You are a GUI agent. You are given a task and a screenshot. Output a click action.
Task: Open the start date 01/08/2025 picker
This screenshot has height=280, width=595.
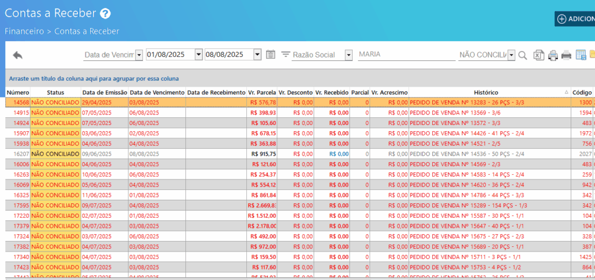(199, 55)
